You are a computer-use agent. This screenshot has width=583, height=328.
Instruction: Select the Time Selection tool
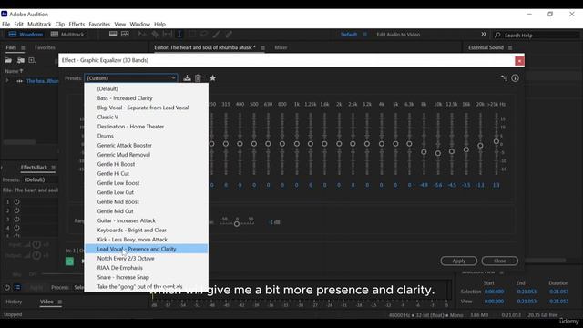pyautogui.click(x=179, y=35)
